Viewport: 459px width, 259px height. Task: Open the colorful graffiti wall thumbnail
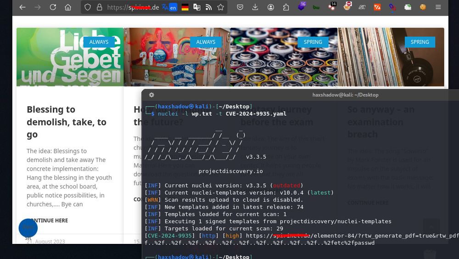(x=177, y=57)
